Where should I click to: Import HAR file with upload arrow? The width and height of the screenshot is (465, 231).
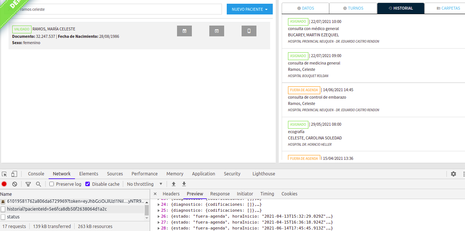(173, 184)
